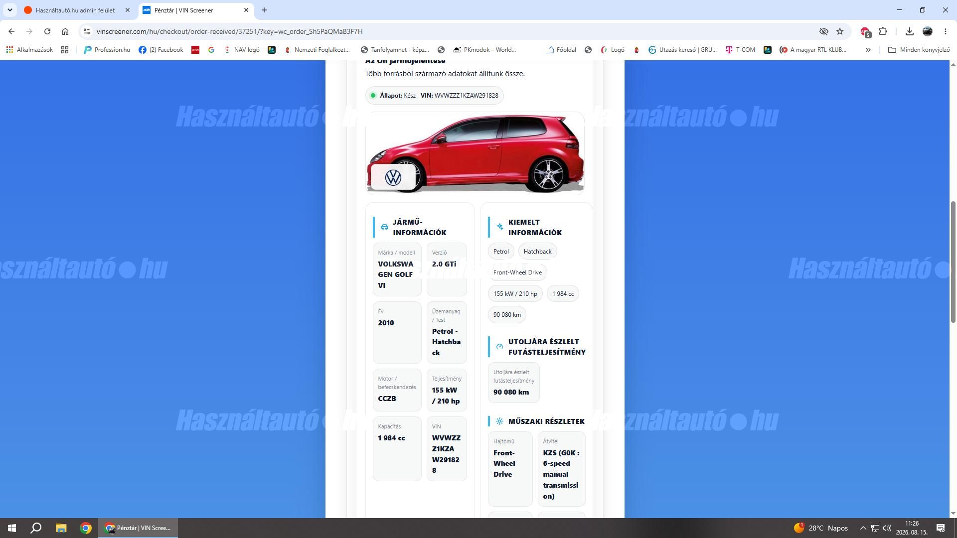The width and height of the screenshot is (957, 538).
Task: Click the 2.0 GTi version value
Action: click(x=444, y=264)
